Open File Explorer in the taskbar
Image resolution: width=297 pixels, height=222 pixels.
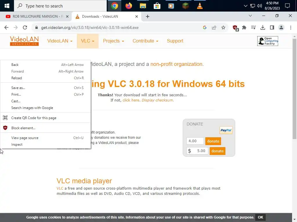point(143,6)
